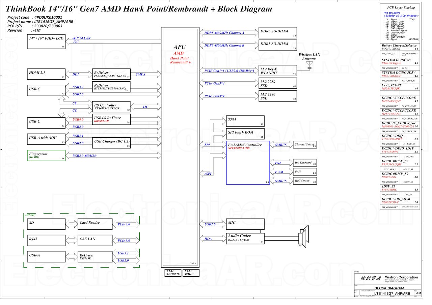Select the PD Controller TPS65994BHYBGR block
This screenshot has height=305, width=432.
[x=111, y=107]
